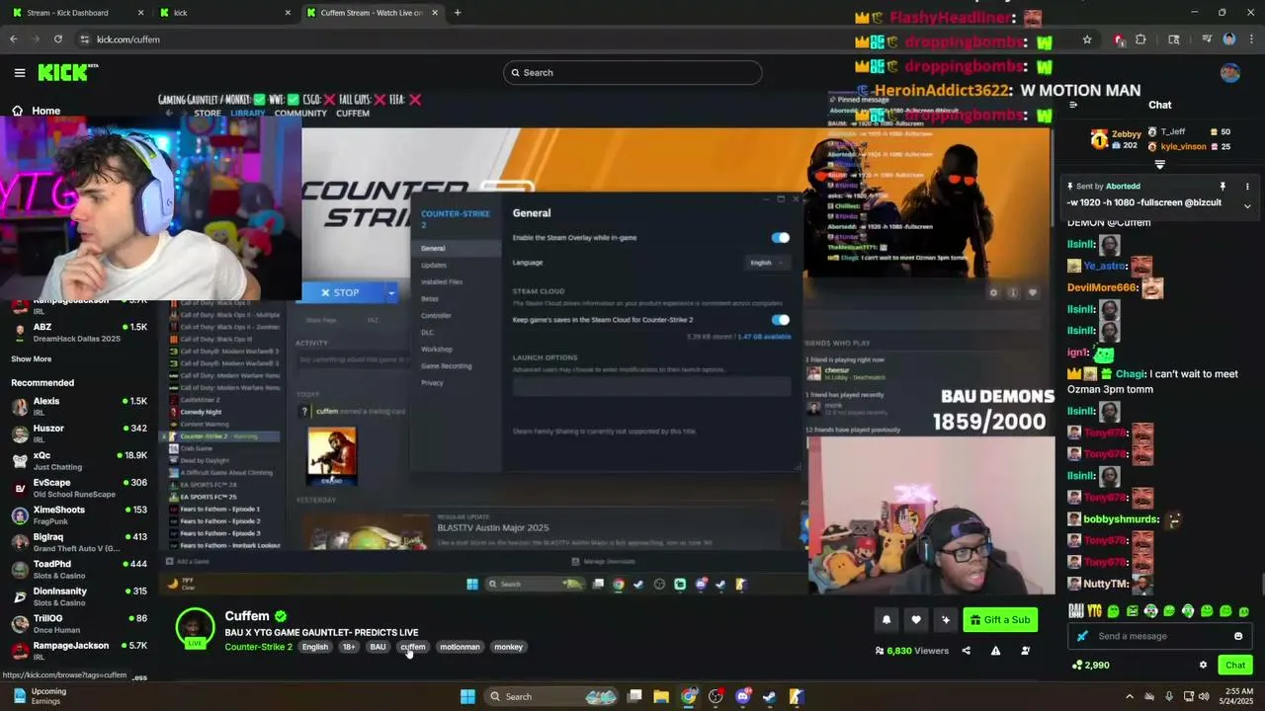Open Game Recording in properties sidebar
Viewport: 1265px width, 711px height.
[447, 366]
